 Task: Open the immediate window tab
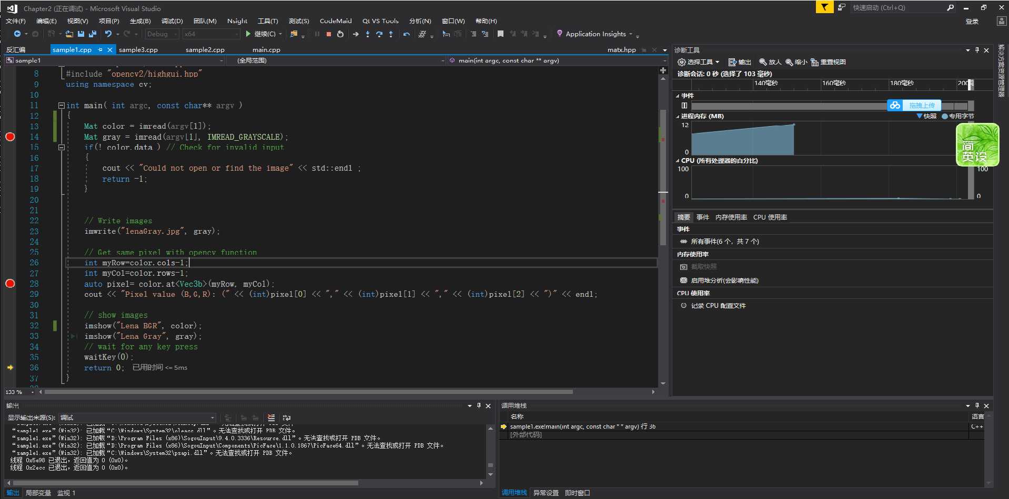(x=578, y=493)
